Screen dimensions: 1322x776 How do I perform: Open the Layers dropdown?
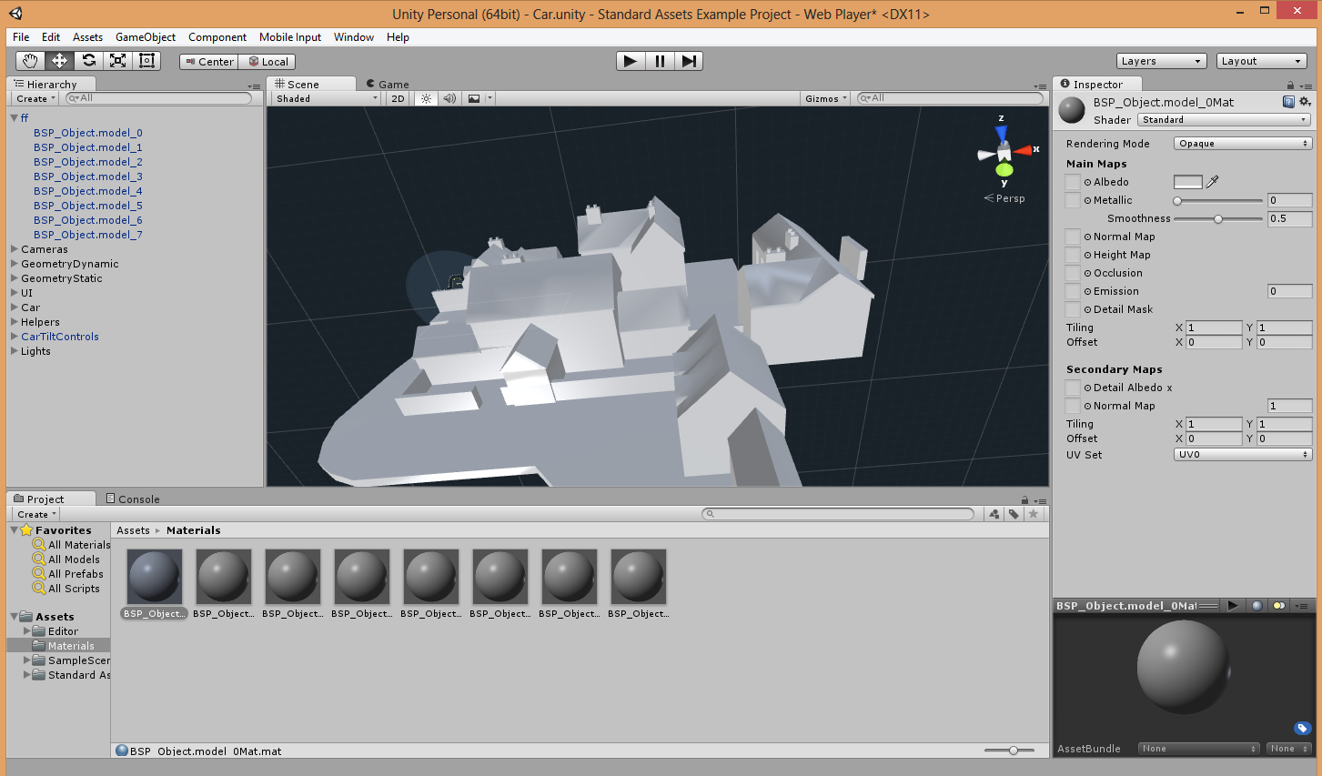(x=1161, y=61)
